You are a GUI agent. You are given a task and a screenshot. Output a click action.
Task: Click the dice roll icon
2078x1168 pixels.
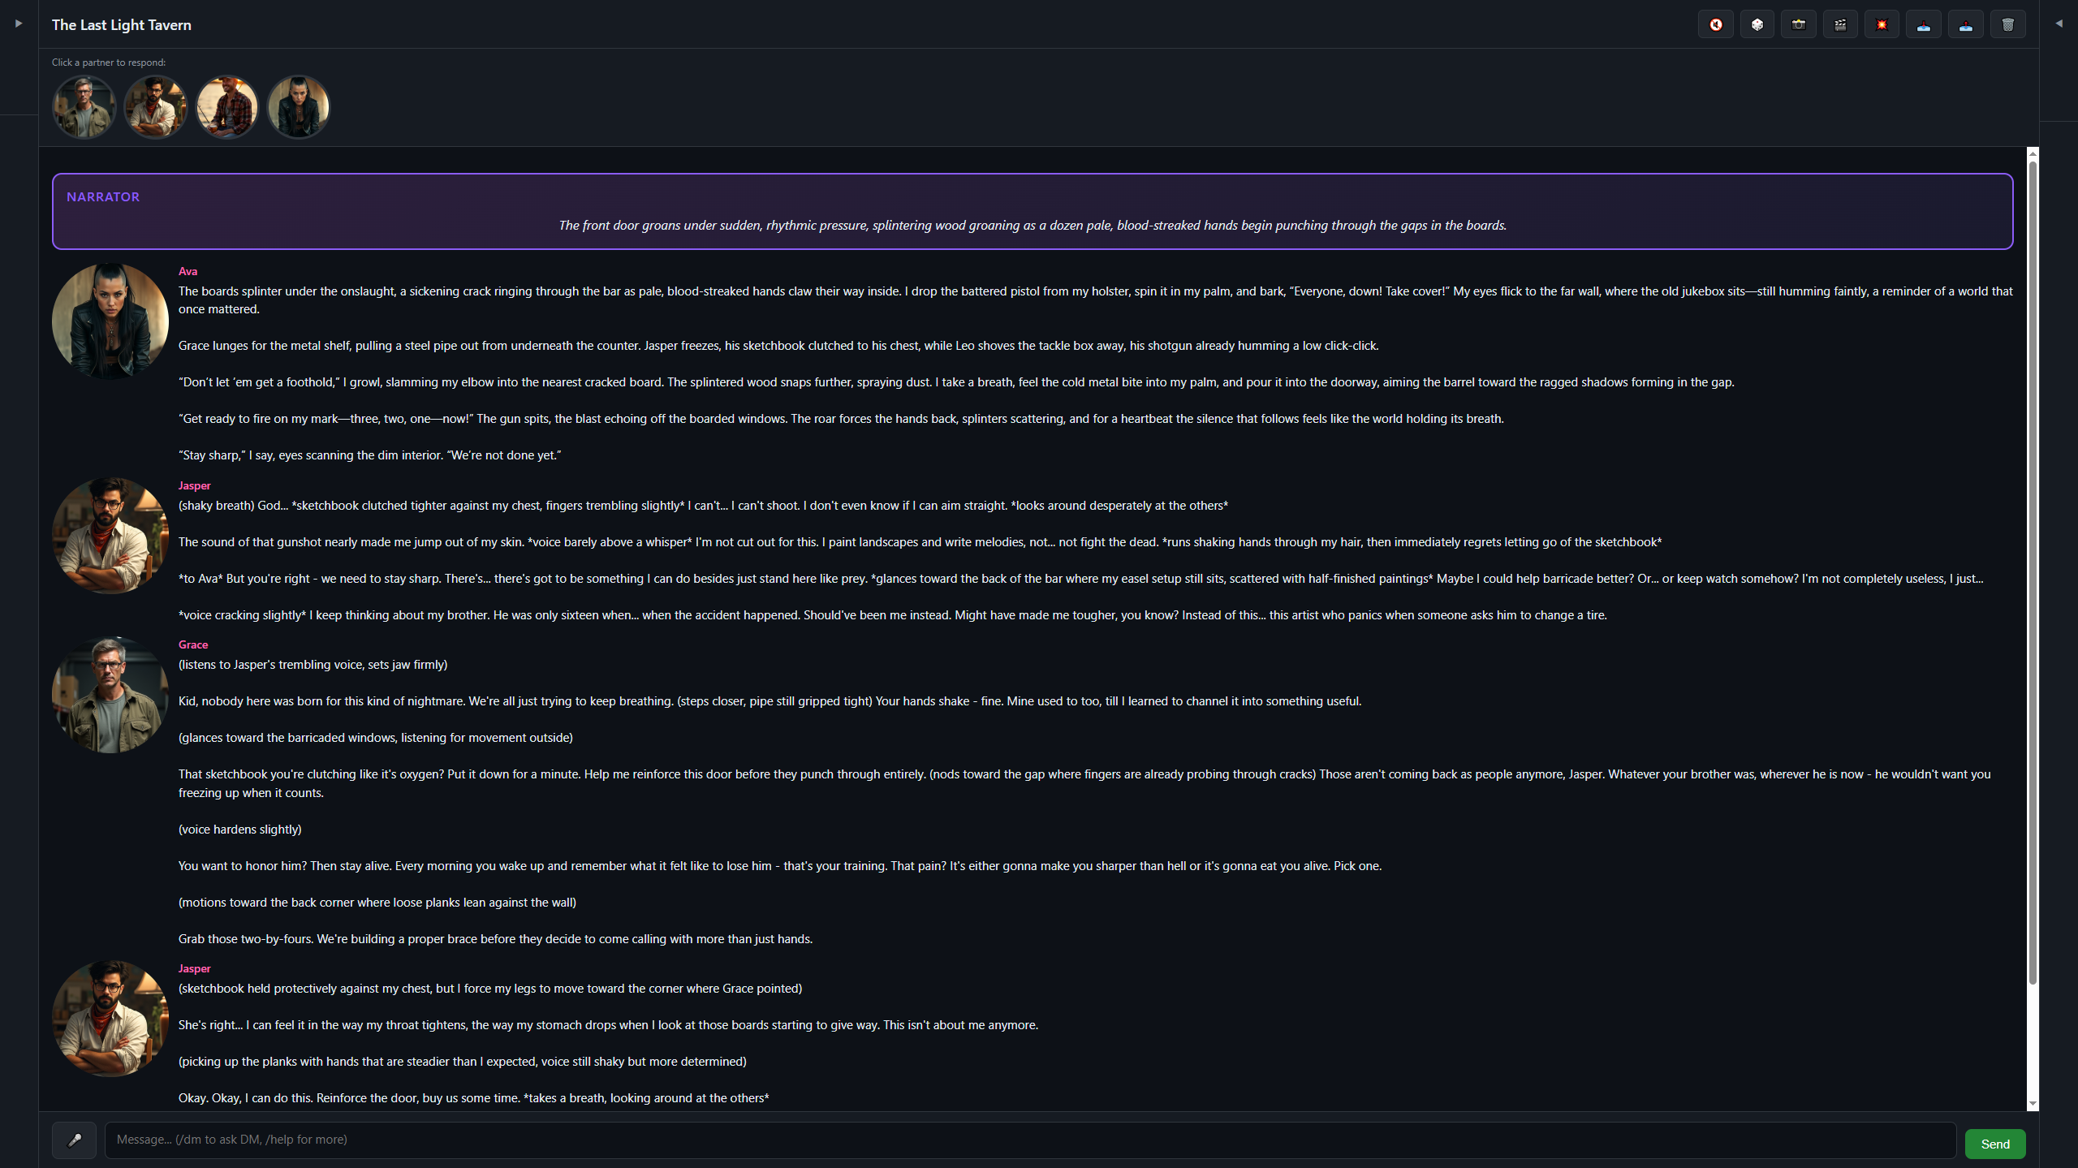coord(1757,24)
